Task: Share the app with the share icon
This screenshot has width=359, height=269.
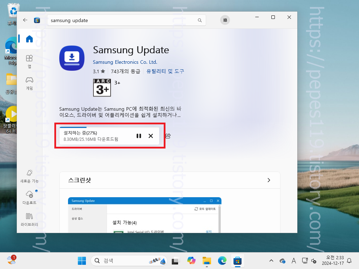Action: (x=168, y=136)
